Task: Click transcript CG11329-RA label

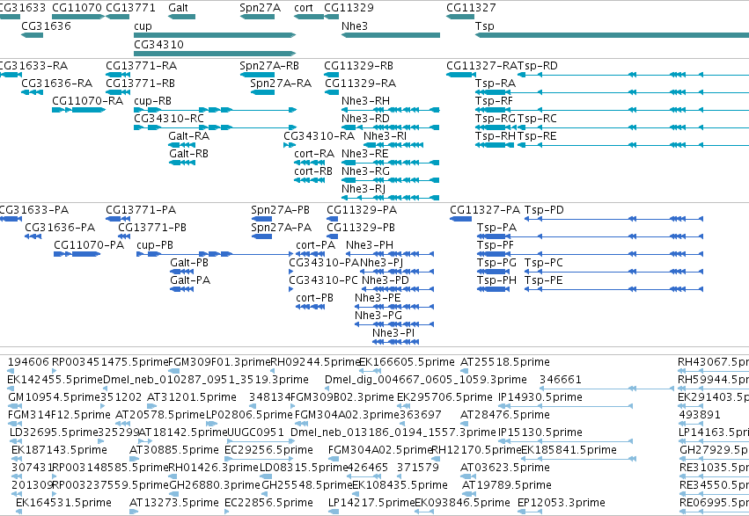Action: (361, 84)
